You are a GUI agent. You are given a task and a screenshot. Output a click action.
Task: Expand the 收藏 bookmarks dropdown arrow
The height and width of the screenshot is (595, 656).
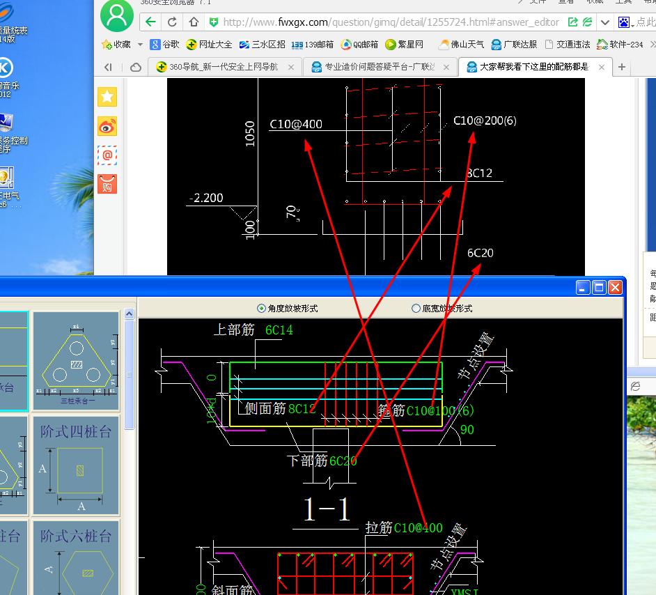coord(140,45)
